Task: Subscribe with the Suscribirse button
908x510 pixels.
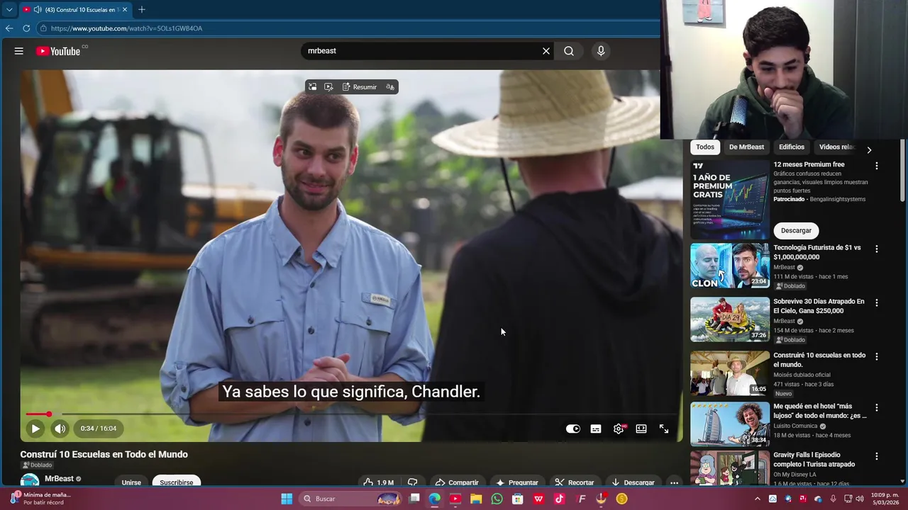Action: 177,482
